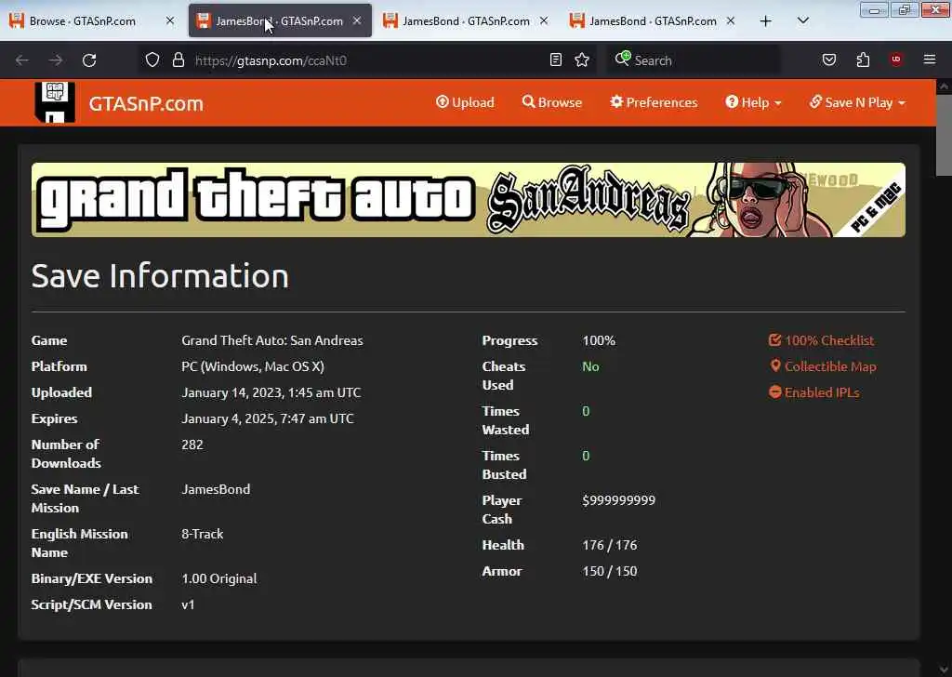The width and height of the screenshot is (952, 677).
Task: Select the Progress value 100%
Action: [x=599, y=340]
